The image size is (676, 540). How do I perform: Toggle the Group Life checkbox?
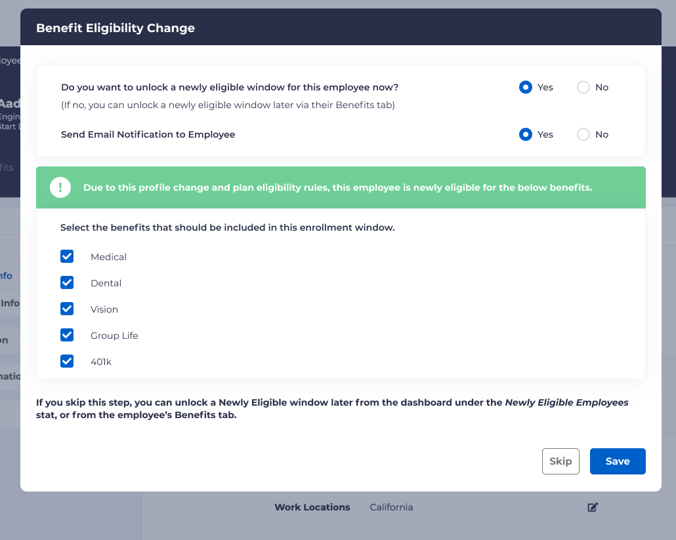(67, 335)
